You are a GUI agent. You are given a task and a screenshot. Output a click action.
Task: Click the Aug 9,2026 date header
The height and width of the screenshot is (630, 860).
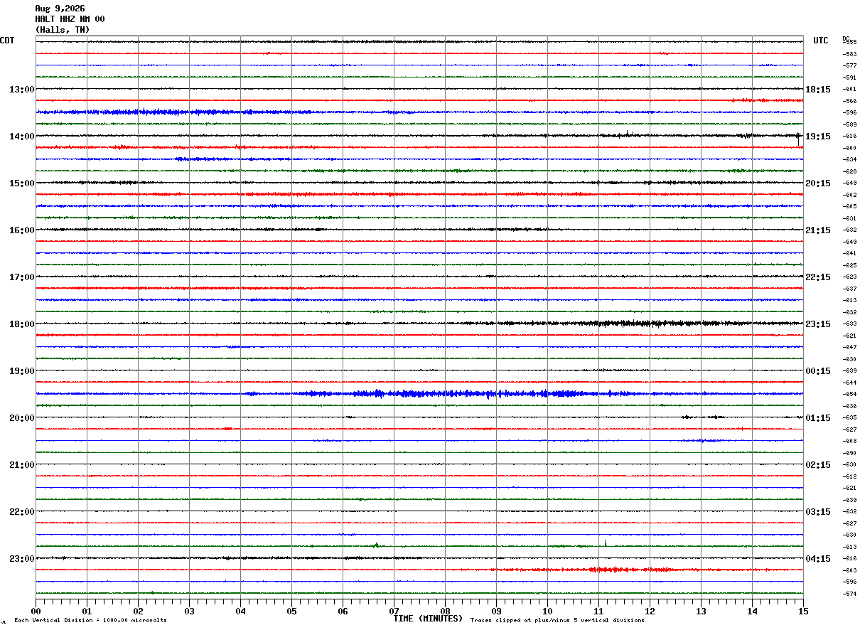point(60,9)
